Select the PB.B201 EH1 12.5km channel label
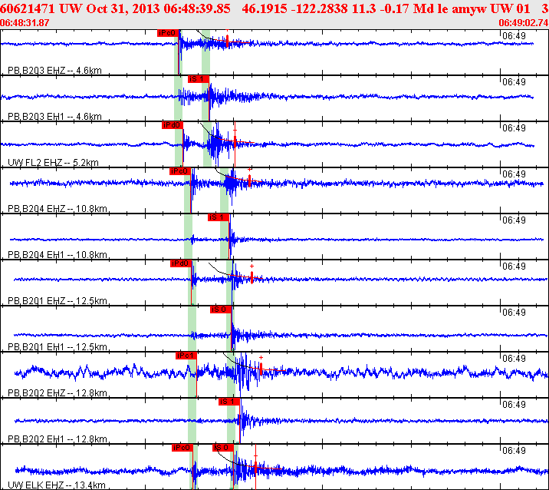549x490 pixels. coord(57,346)
